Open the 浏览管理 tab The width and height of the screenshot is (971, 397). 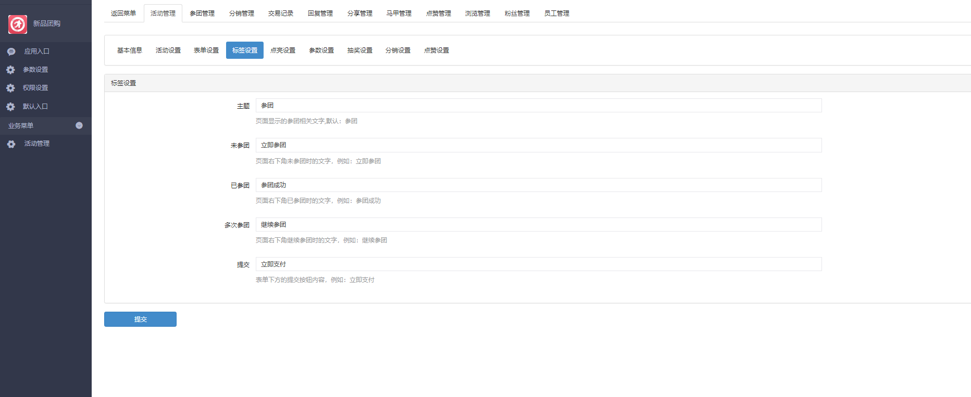478,14
